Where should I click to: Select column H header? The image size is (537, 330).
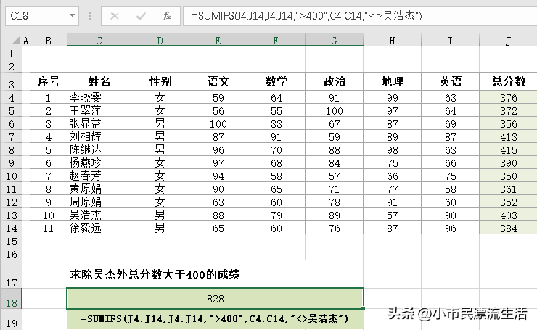(392, 41)
